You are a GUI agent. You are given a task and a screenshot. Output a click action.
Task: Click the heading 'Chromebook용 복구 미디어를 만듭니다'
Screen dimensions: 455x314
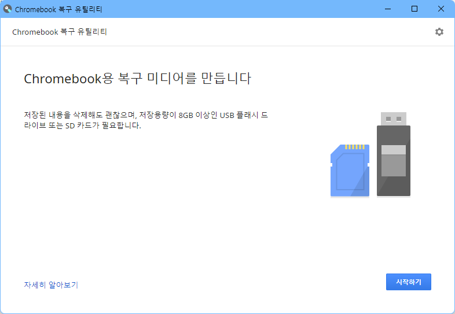[137, 79]
